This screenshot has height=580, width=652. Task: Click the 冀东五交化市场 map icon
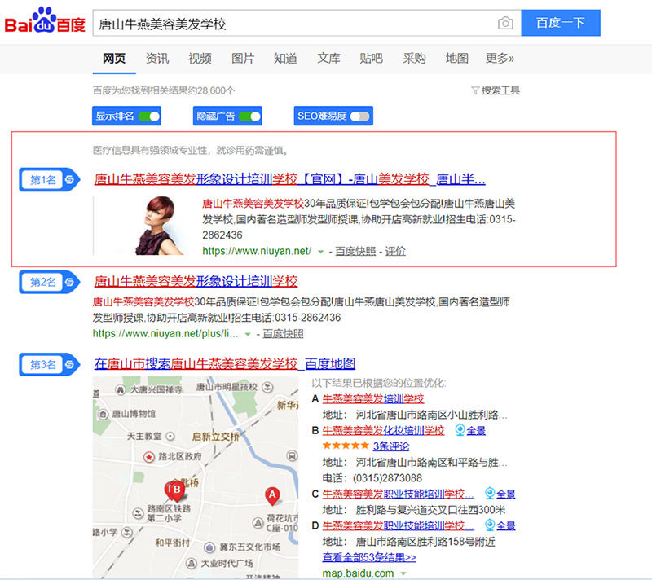tap(209, 547)
